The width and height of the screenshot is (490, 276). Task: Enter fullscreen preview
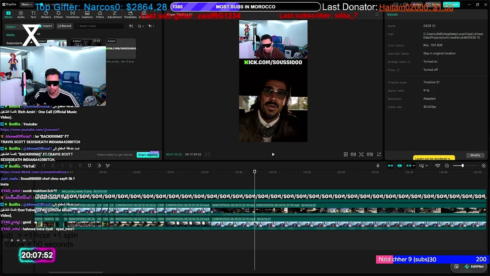click(379, 154)
